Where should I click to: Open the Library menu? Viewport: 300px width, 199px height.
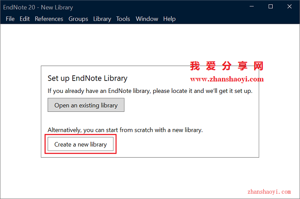pyautogui.click(x=102, y=19)
